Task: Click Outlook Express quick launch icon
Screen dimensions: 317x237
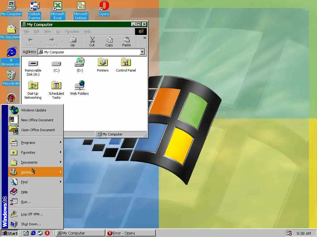Action: 40,233
